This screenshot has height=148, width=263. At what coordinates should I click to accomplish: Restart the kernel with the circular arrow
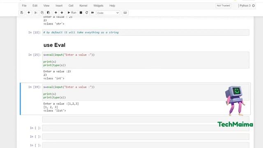(x=87, y=13)
